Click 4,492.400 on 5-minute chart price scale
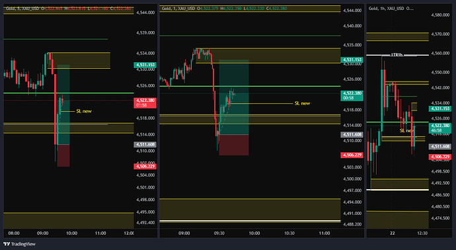Screen dimensions: 456x250 145,223
